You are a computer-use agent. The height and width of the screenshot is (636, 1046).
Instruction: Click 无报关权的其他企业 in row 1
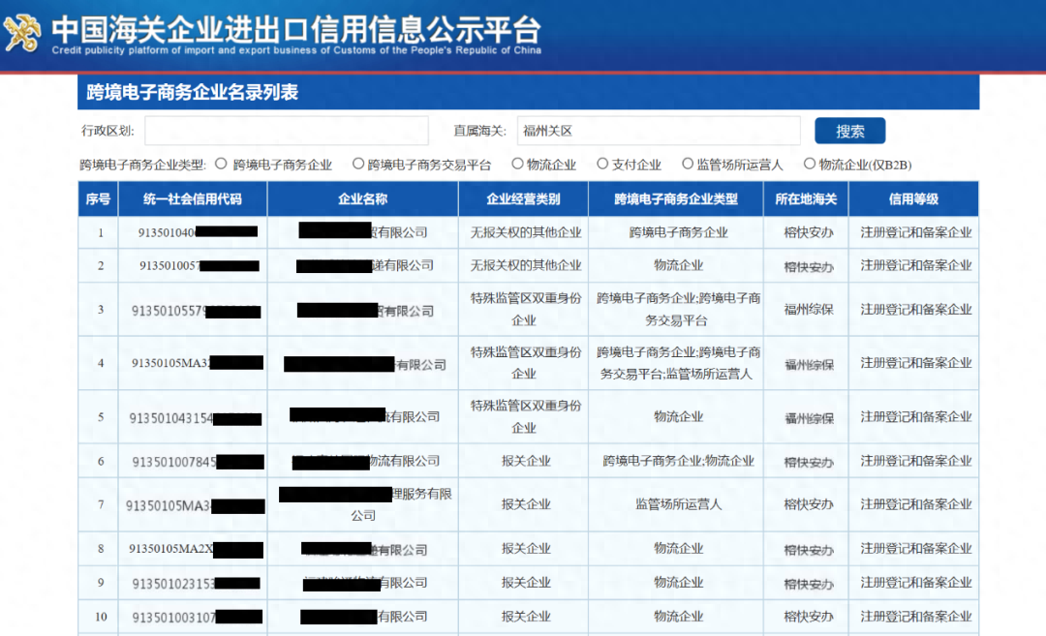tap(526, 232)
